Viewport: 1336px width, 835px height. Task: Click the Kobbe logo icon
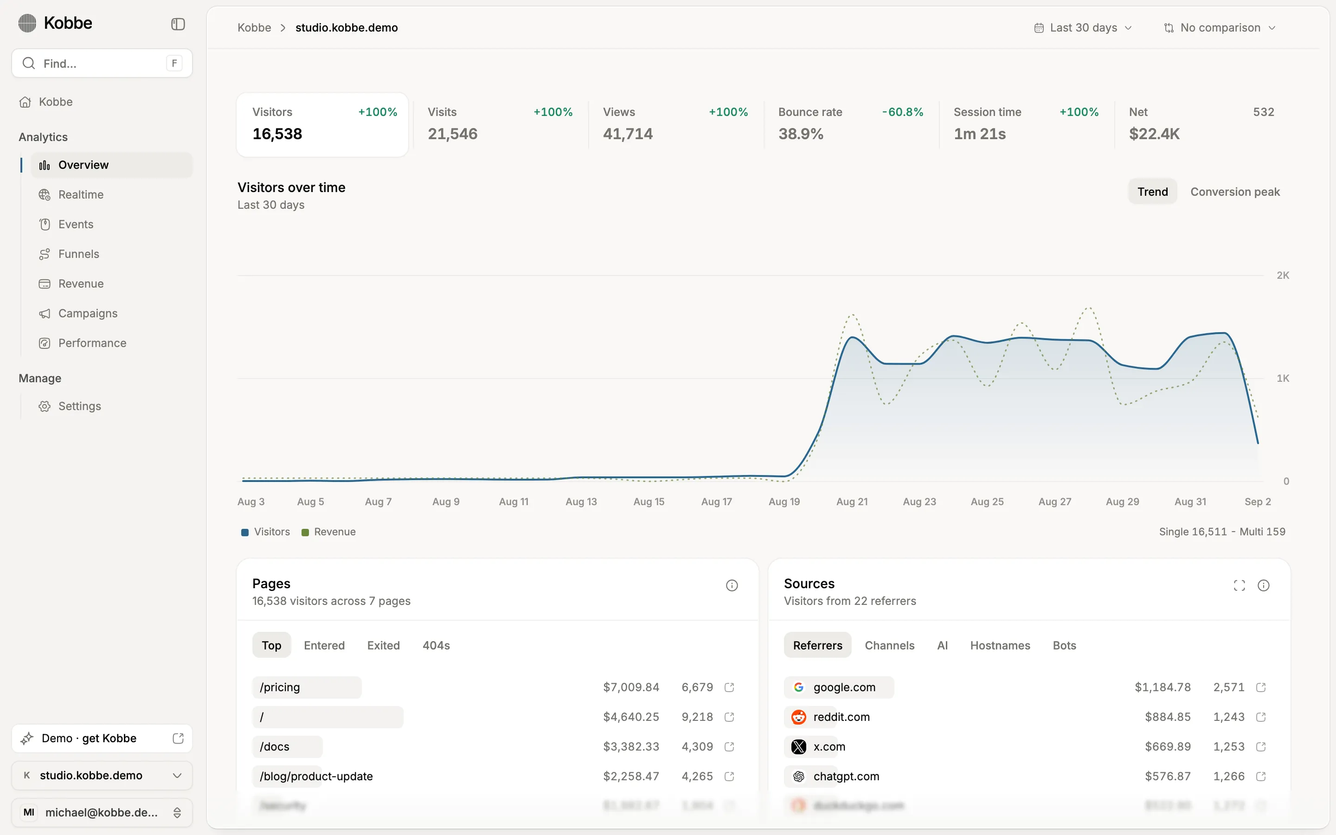pos(27,23)
